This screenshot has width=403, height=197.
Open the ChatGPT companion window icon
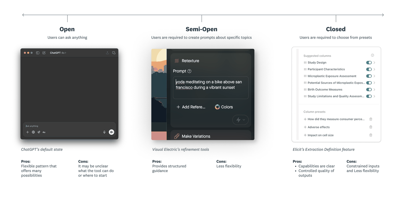coord(114,53)
